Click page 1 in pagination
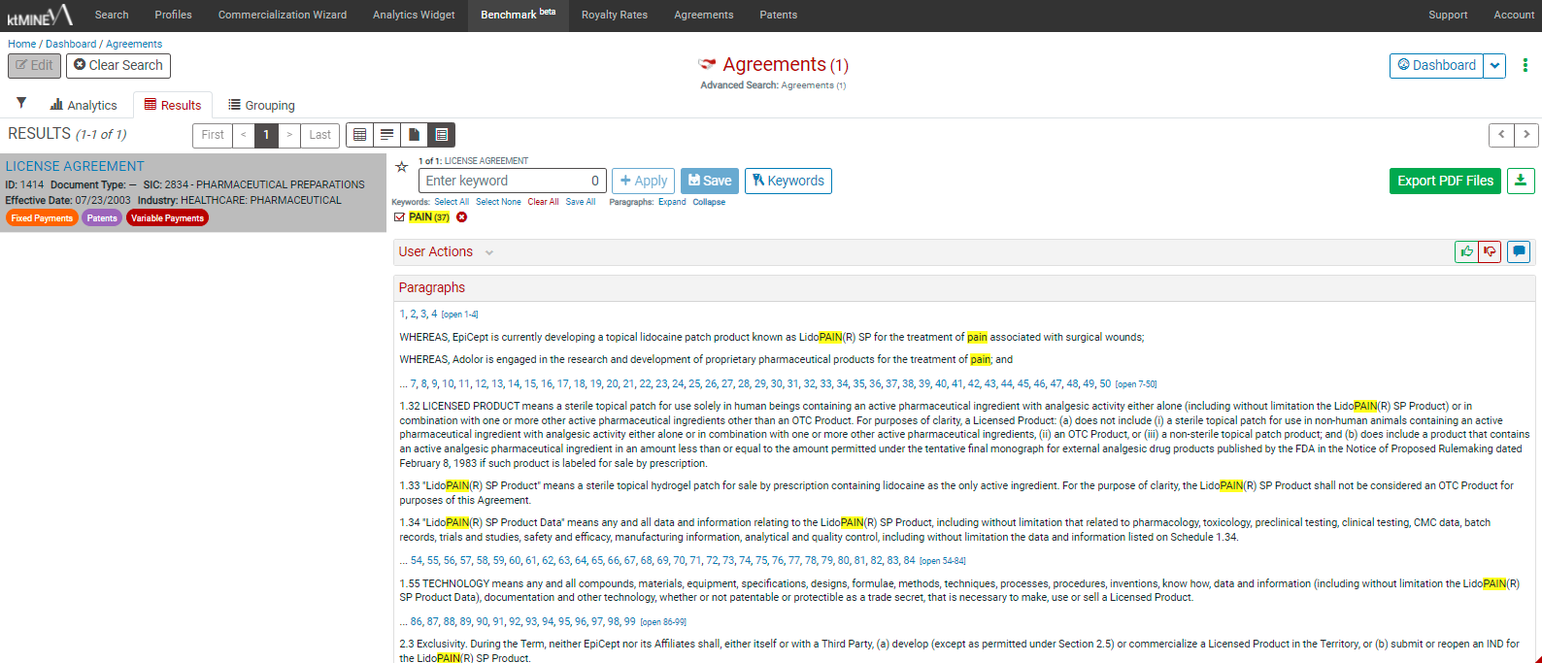 coord(266,135)
